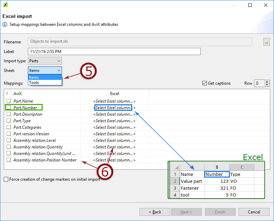
Task: Choose Items from the Sheet list
Action: click(x=45, y=77)
